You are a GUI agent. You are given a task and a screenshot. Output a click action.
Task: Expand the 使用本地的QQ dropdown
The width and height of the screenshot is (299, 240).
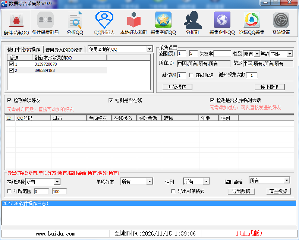click(x=150, y=49)
